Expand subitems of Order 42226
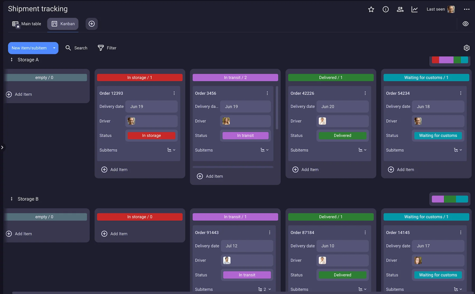The height and width of the screenshot is (294, 475). pos(362,150)
